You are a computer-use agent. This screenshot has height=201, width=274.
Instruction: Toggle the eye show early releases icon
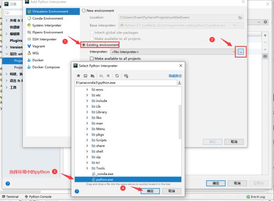coord(265,56)
